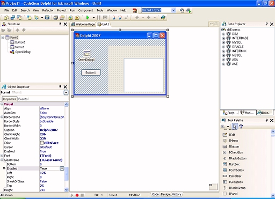Click the stop macro square icon
The width and height of the screenshot is (275, 199).
[x=82, y=195]
